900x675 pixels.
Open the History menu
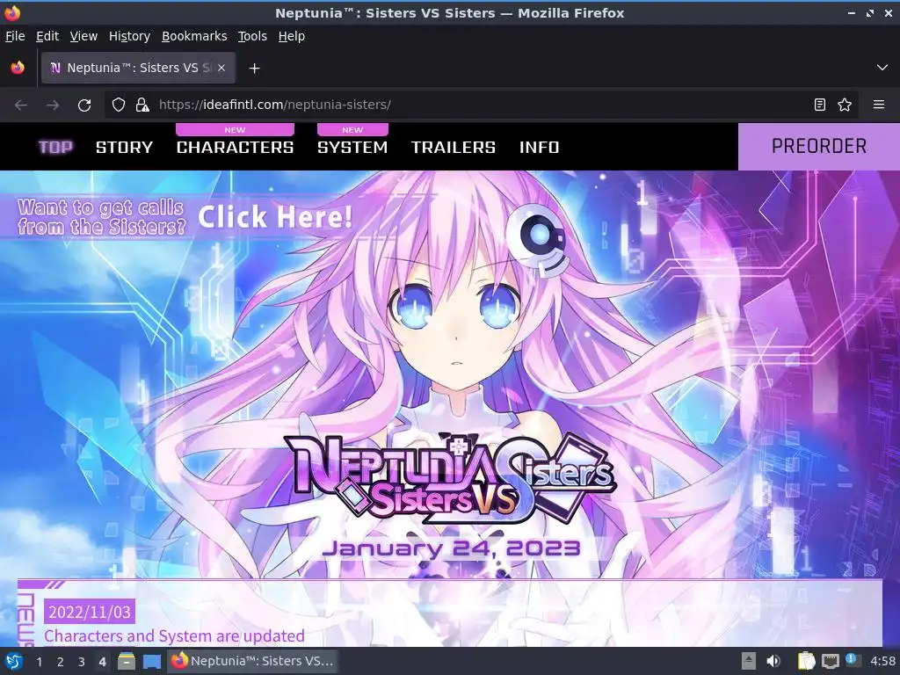pos(129,36)
